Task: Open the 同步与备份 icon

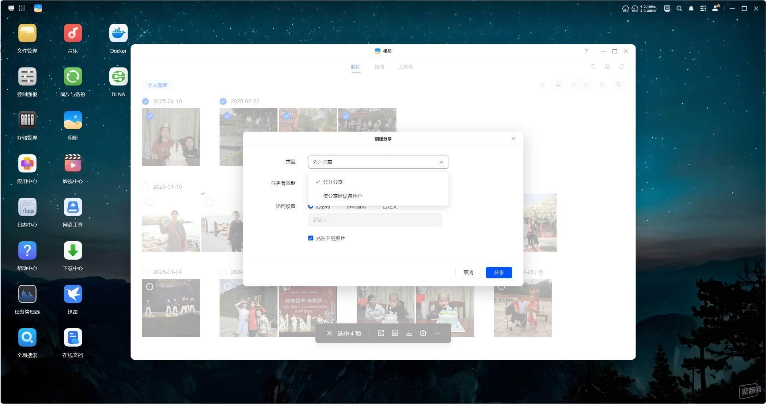Action: 73,77
